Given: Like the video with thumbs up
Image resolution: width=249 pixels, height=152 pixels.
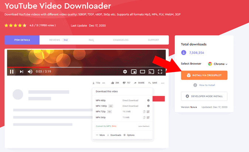Looking at the screenshot, I should 115,83.
